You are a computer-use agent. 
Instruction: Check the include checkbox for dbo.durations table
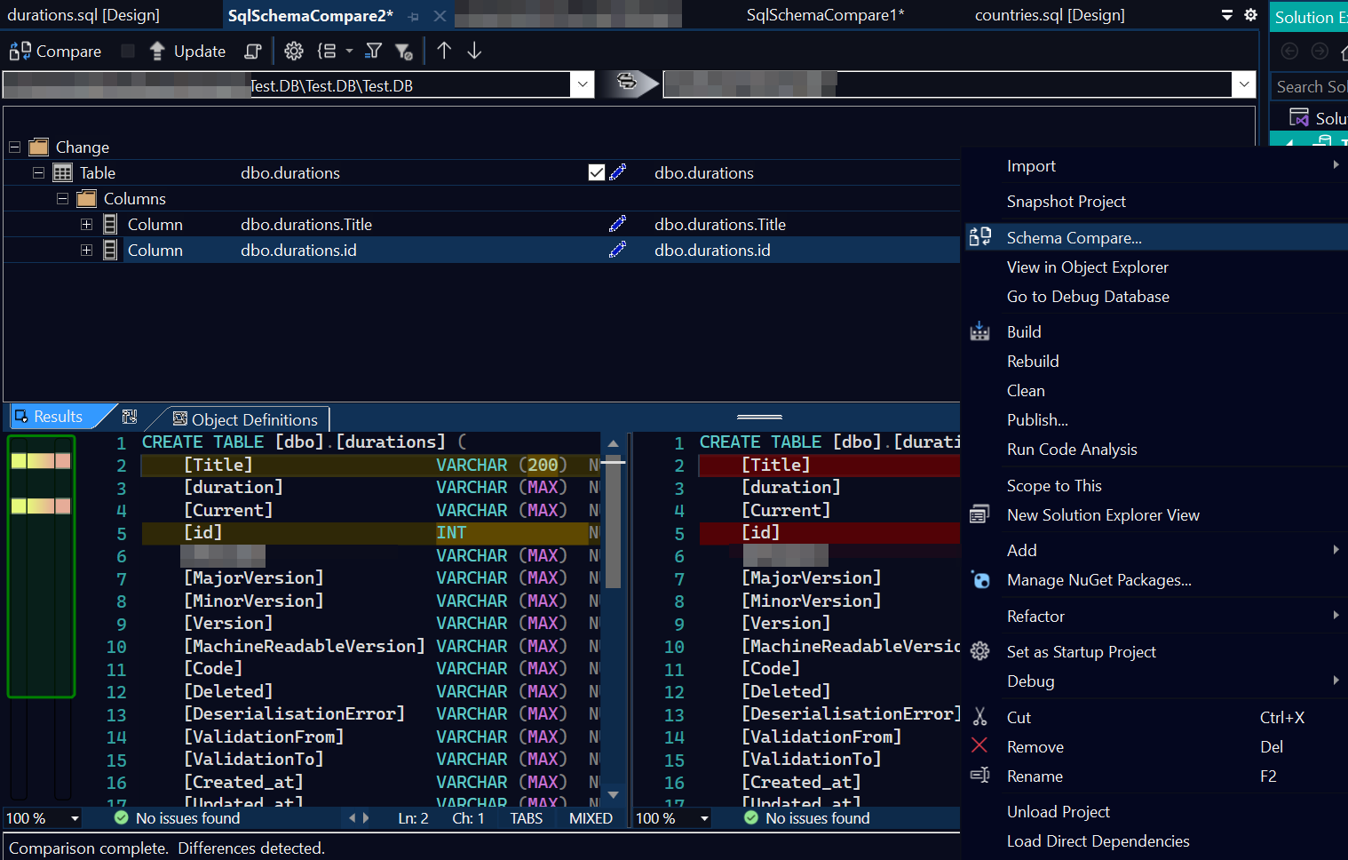596,172
